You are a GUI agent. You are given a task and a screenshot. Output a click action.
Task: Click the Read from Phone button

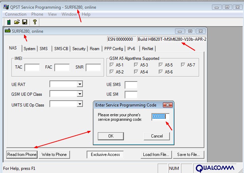(x=22, y=155)
